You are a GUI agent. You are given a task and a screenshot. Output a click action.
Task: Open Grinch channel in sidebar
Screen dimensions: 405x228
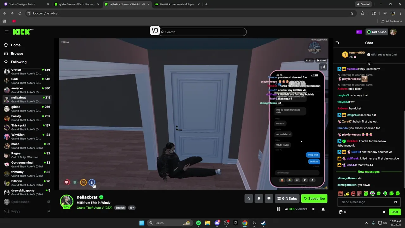click(x=27, y=72)
